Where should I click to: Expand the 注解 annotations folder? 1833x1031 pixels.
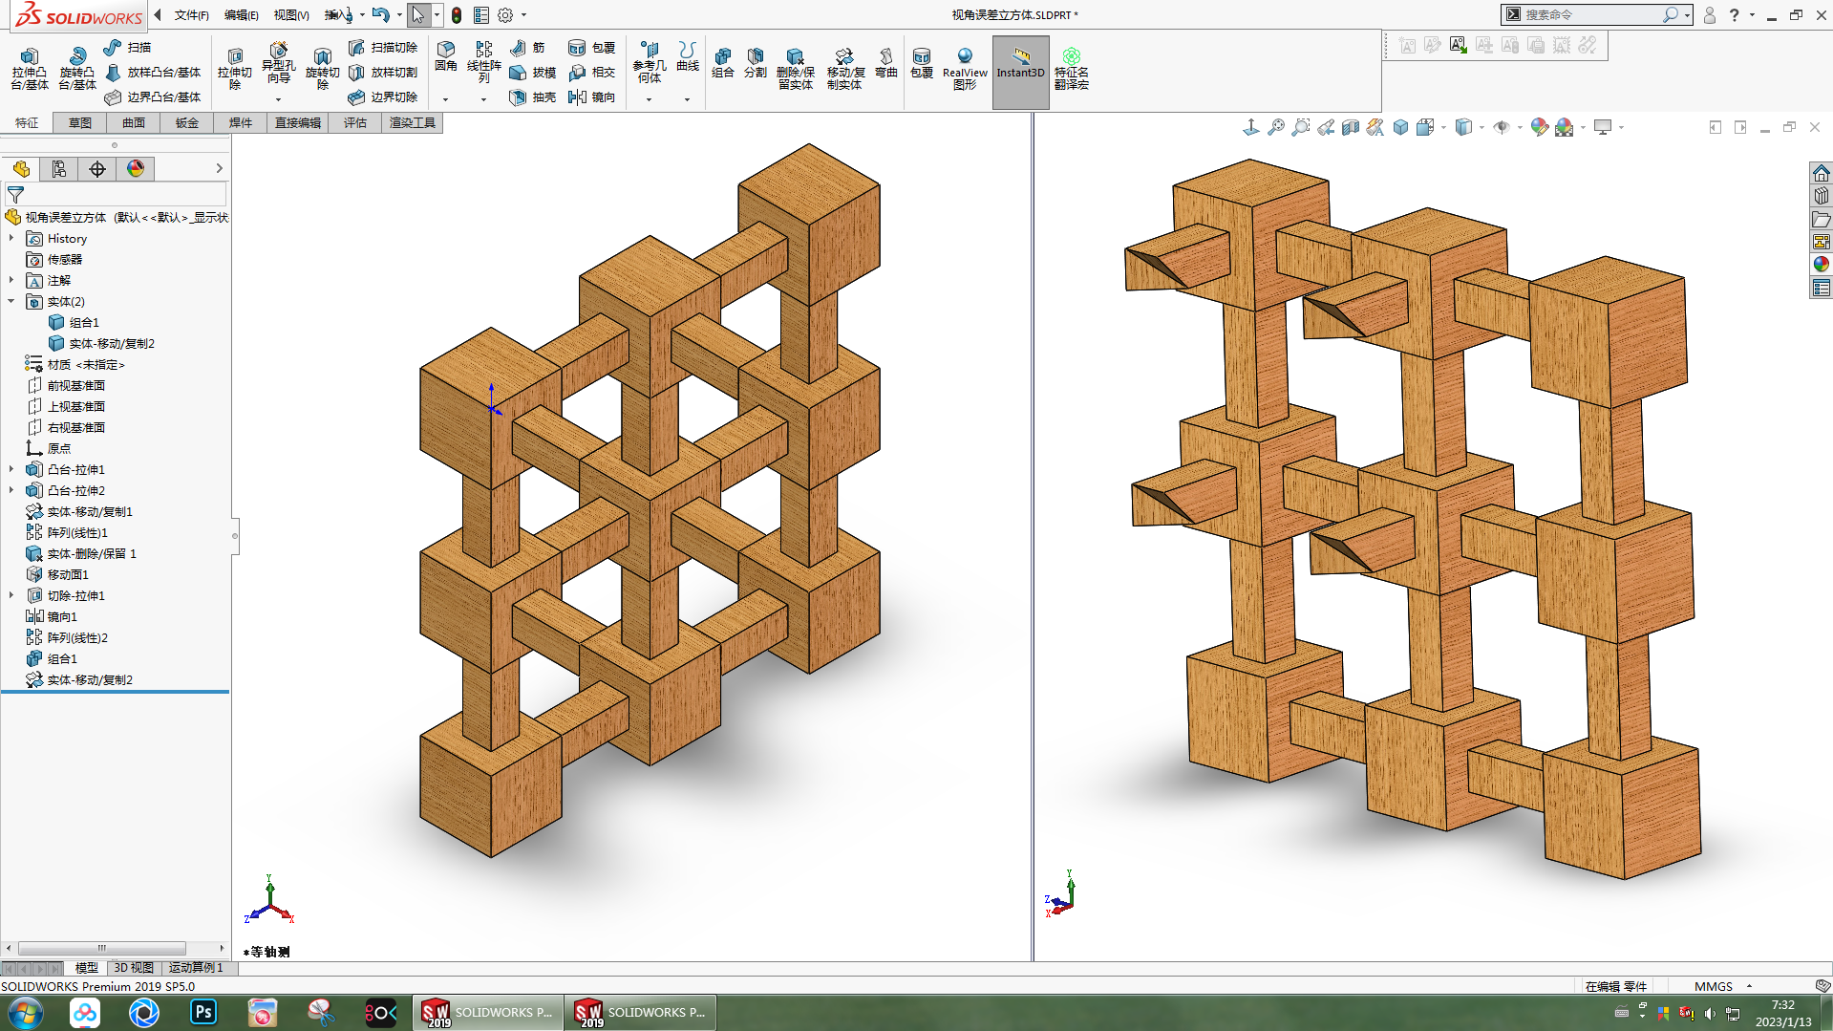coord(11,280)
